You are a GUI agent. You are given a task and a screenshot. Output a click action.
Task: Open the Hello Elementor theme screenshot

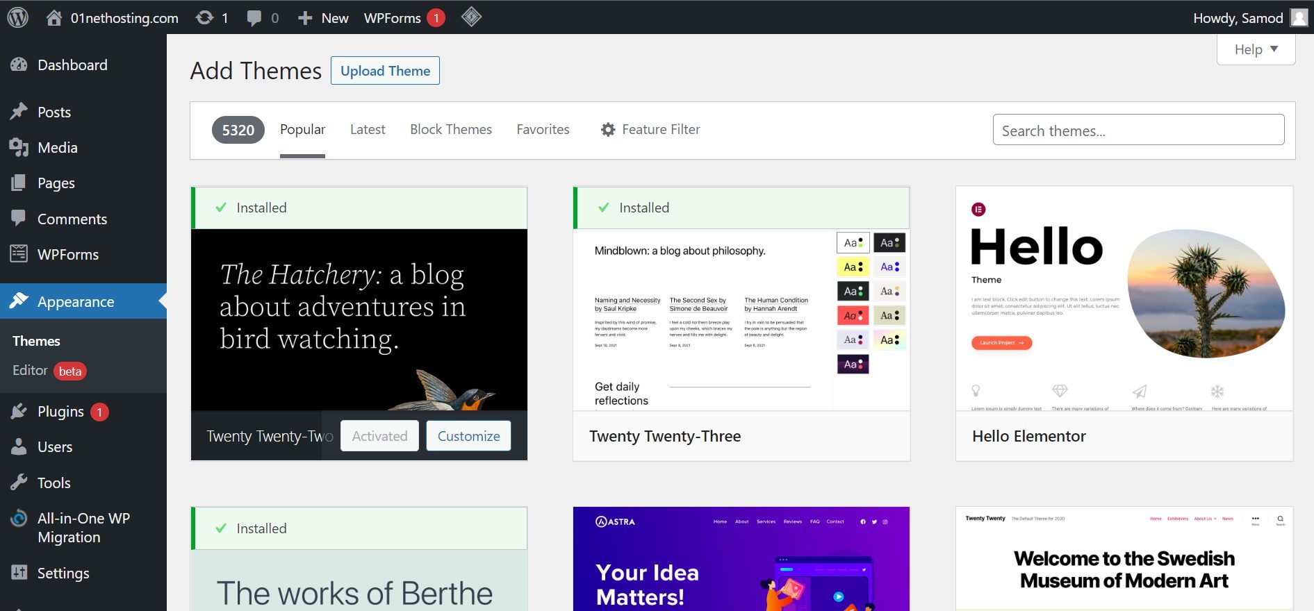click(x=1124, y=299)
